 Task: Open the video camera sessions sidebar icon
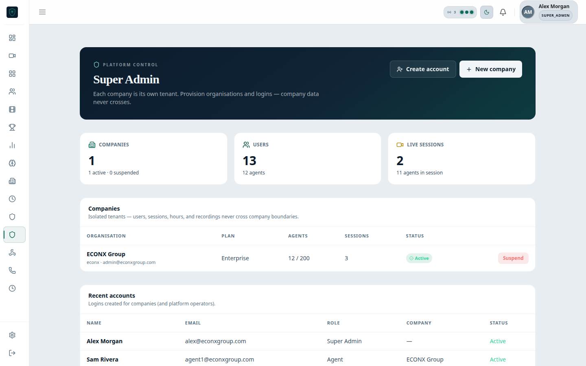point(12,56)
